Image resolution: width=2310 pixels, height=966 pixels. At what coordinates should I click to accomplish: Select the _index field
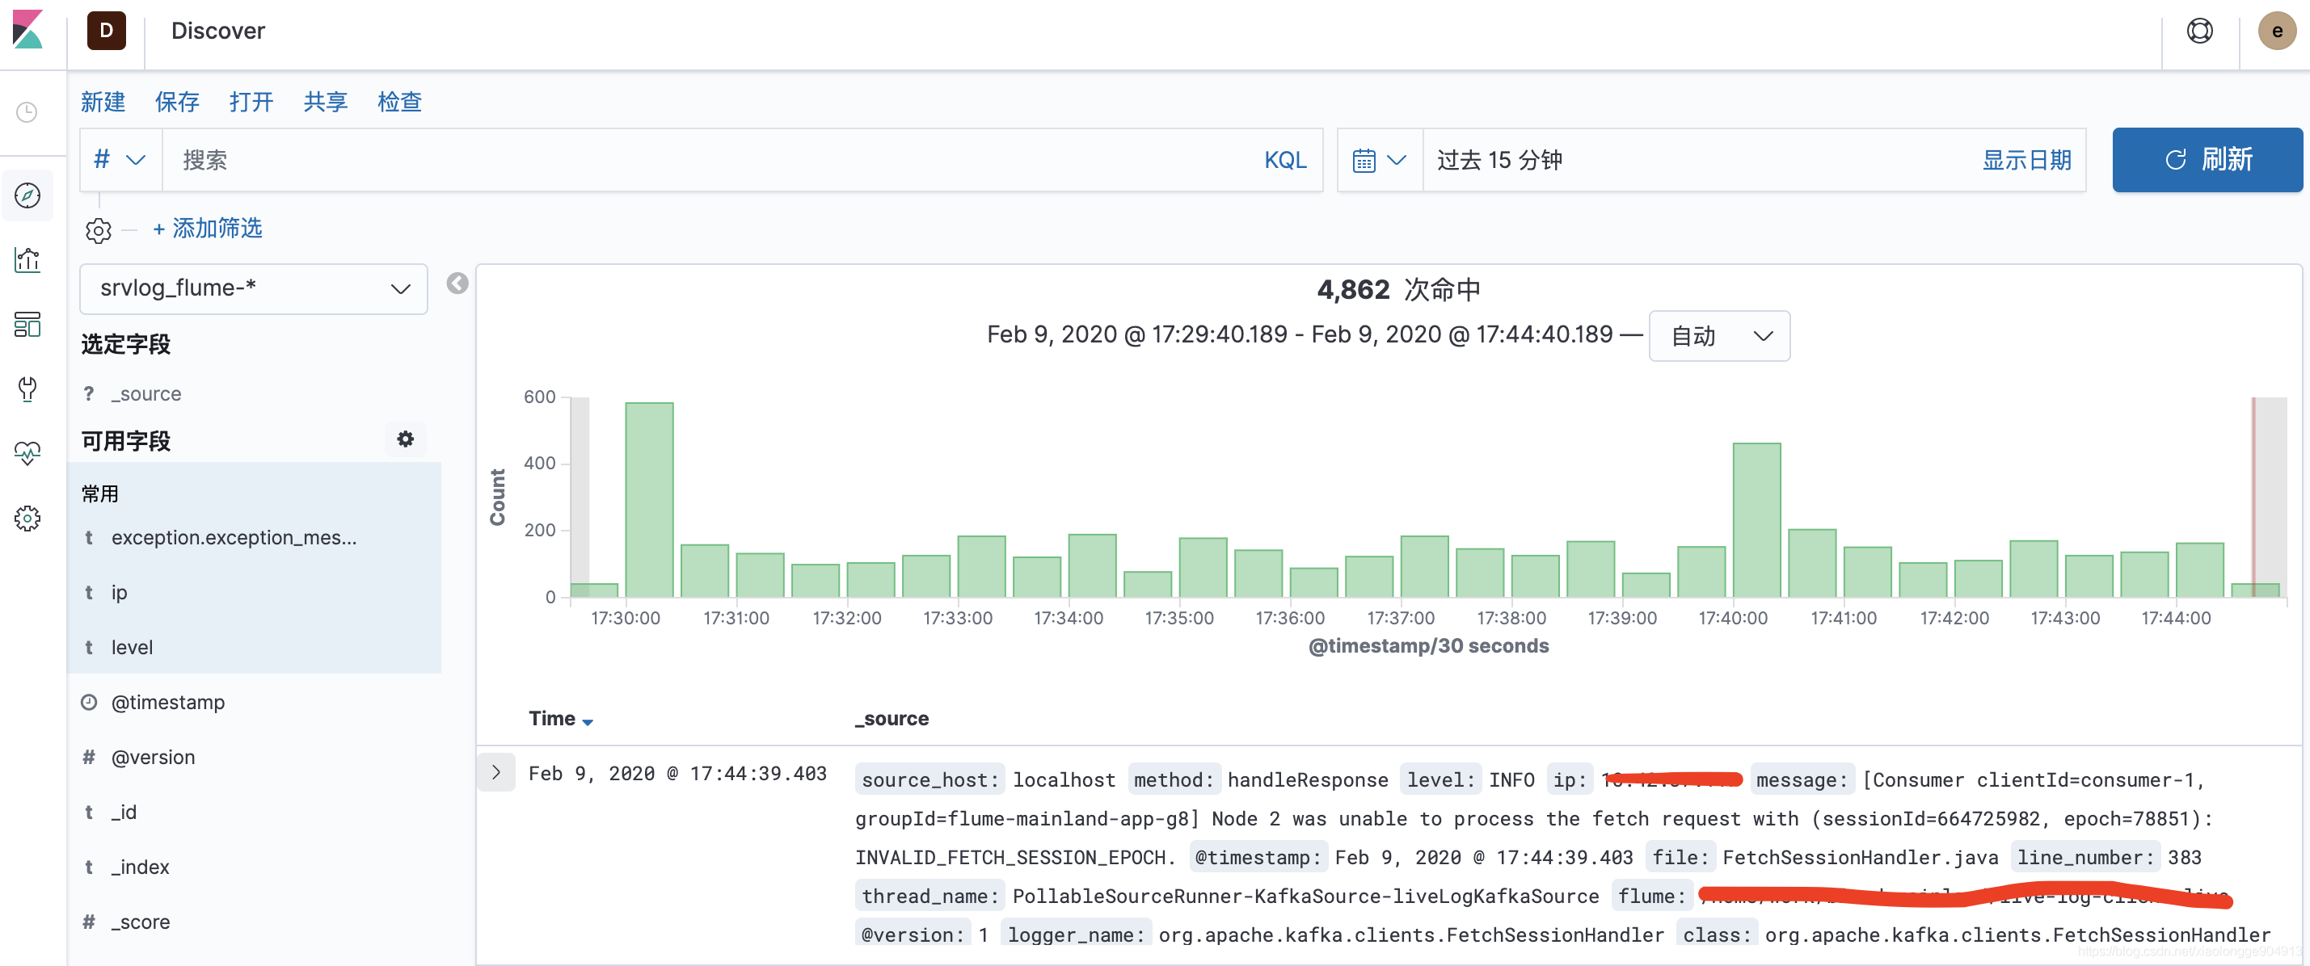pos(140,867)
